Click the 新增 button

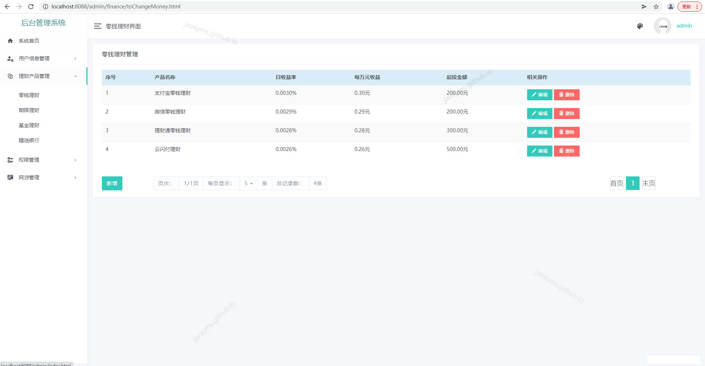click(x=112, y=183)
